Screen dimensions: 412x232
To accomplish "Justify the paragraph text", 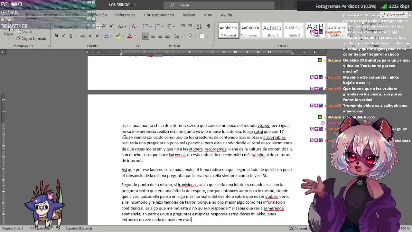I will click(167, 36).
